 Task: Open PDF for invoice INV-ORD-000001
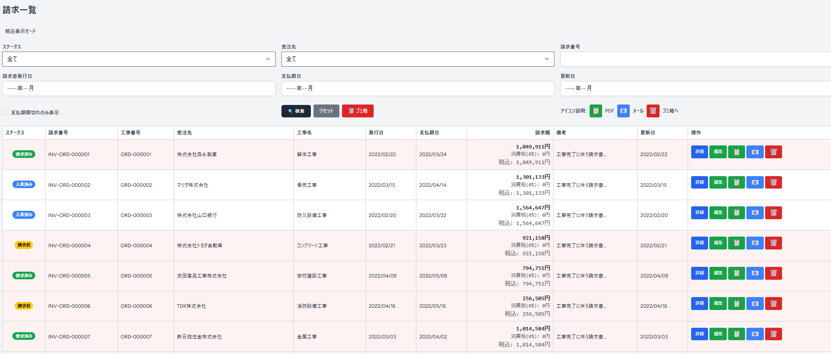pos(736,152)
